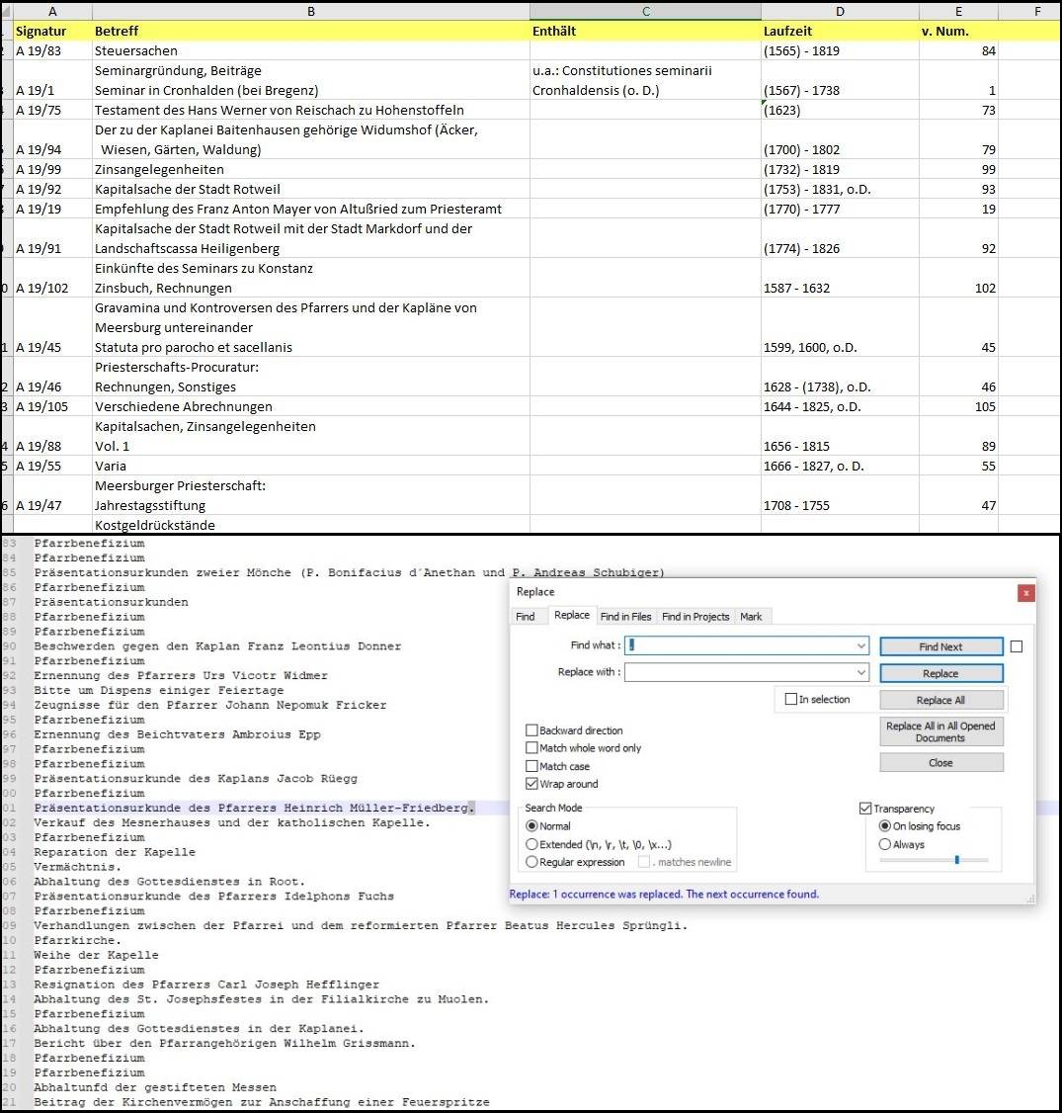Select Laufzeit cell (1623)
This screenshot has height=1113, width=1062.
[840, 110]
